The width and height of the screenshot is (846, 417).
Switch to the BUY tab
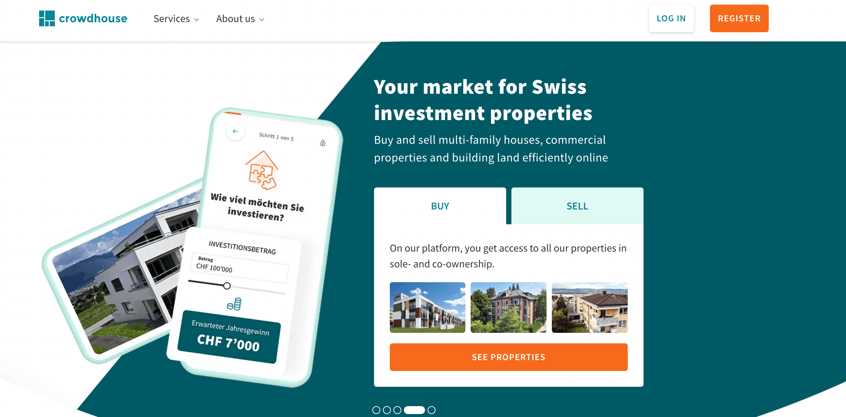[x=439, y=206]
